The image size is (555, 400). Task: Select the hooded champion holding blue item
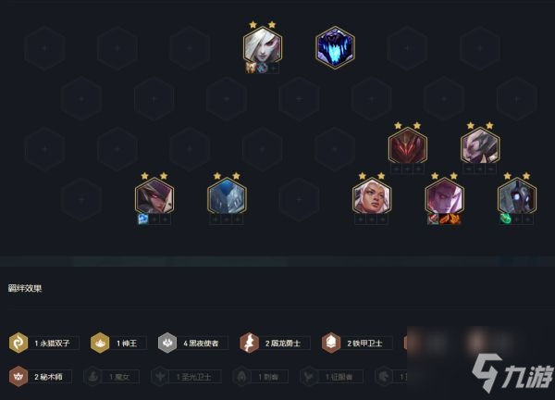pyautogui.click(x=154, y=197)
